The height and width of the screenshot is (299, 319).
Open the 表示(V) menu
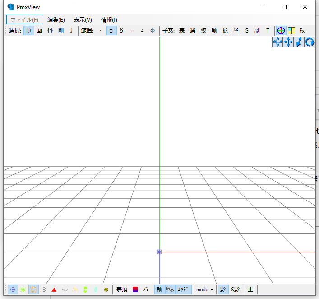83,20
